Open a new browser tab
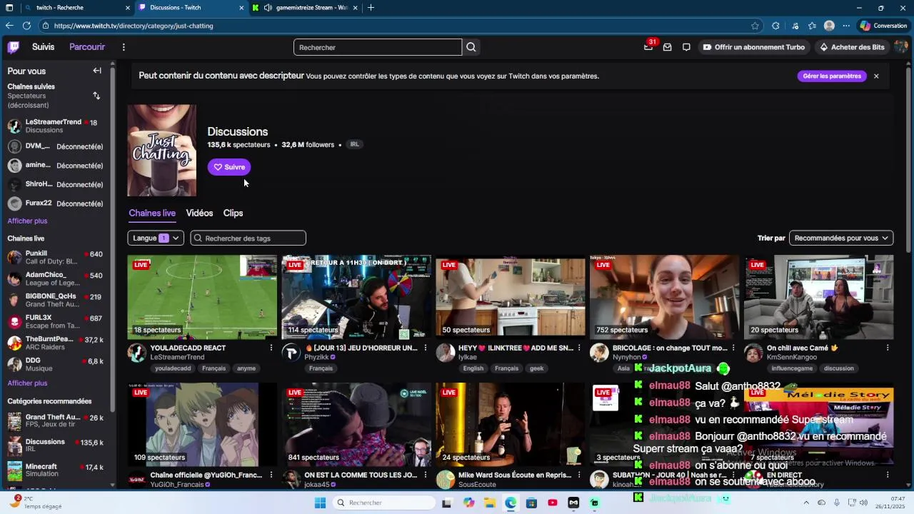914x514 pixels. click(x=371, y=8)
